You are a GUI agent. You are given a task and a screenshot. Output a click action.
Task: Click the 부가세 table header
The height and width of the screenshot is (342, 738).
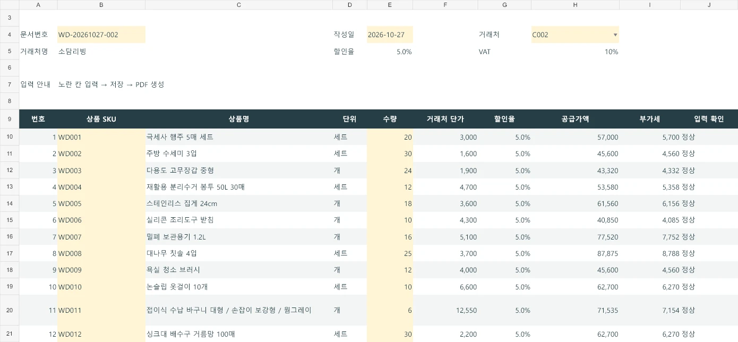point(650,119)
